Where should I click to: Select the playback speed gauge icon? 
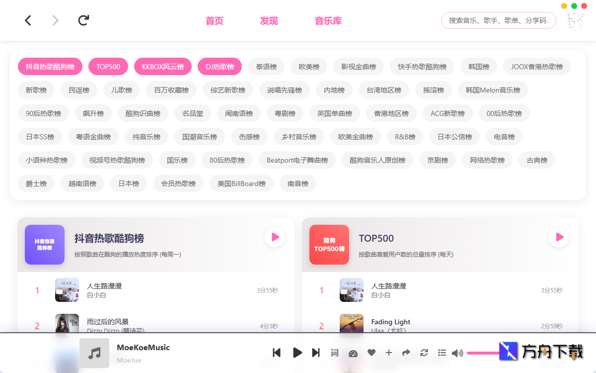[x=353, y=353]
